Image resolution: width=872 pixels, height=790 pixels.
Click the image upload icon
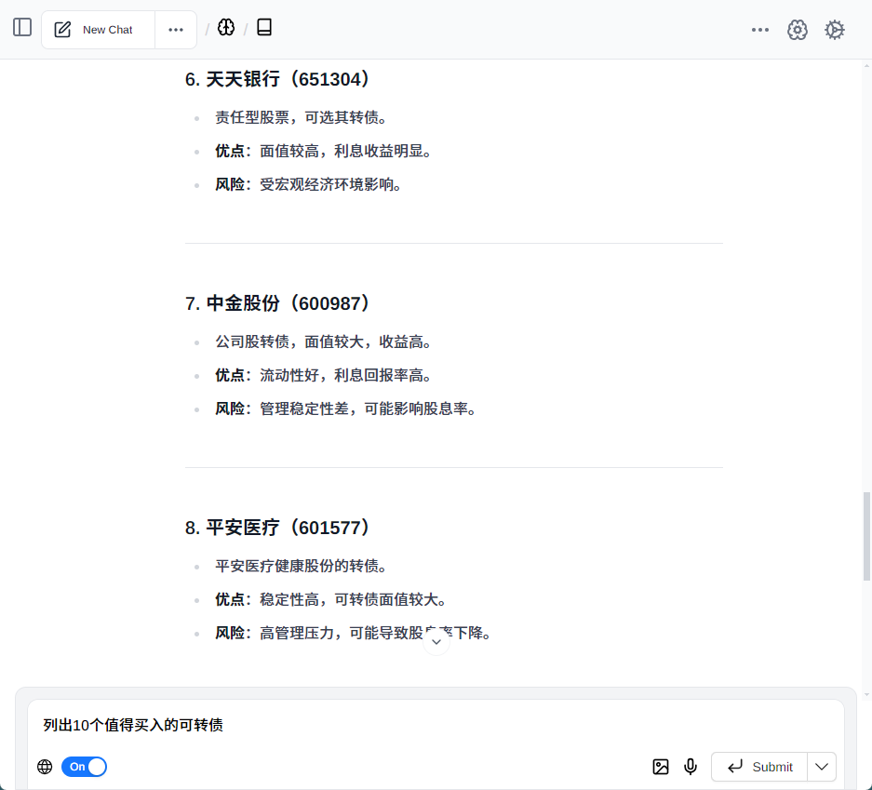click(x=660, y=767)
